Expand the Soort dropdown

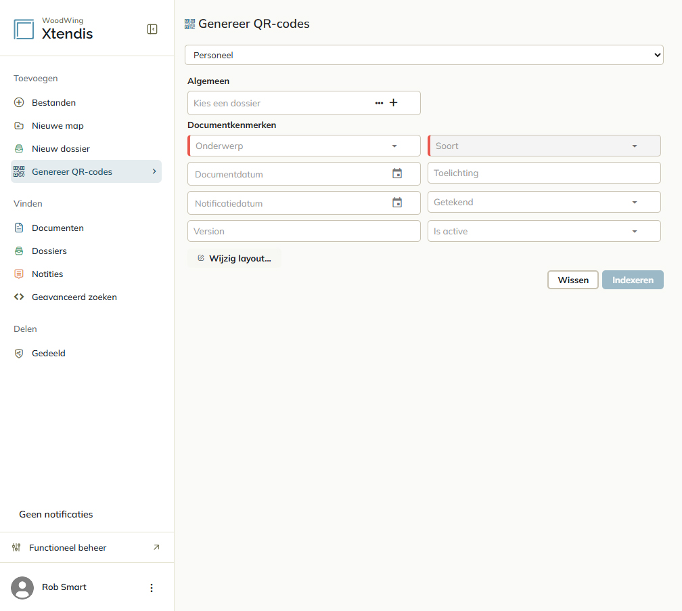pos(635,146)
